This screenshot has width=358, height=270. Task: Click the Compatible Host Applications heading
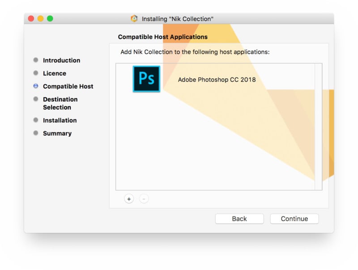point(163,37)
